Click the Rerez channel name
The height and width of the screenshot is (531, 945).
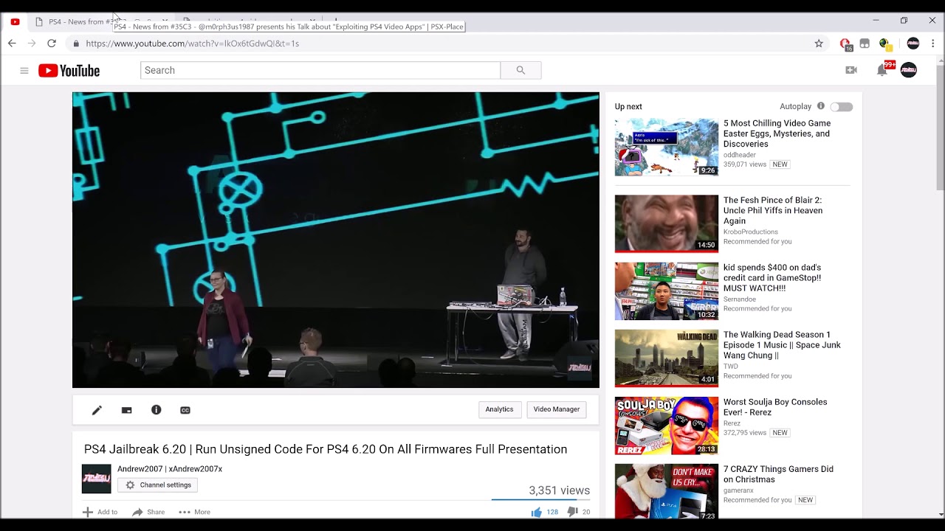(x=732, y=423)
